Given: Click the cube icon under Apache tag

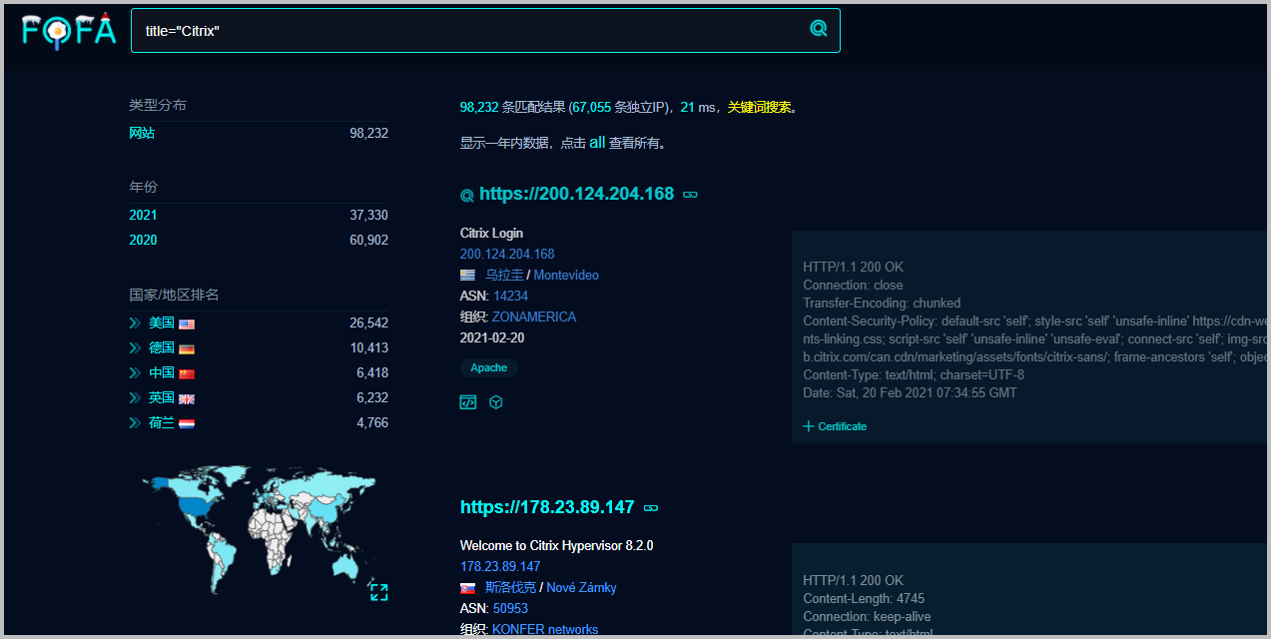Looking at the screenshot, I should [496, 402].
